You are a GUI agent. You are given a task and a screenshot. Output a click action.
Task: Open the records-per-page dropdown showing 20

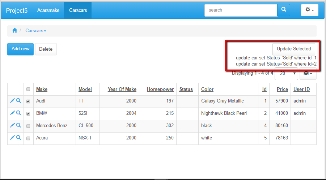tap(286, 74)
